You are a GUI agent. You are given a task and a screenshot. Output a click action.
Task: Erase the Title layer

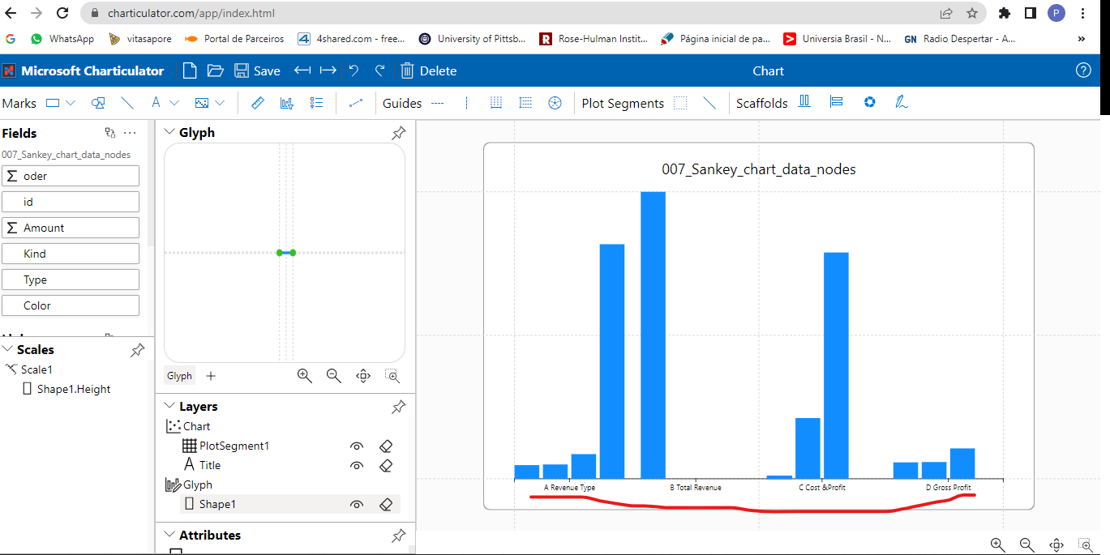click(x=386, y=465)
